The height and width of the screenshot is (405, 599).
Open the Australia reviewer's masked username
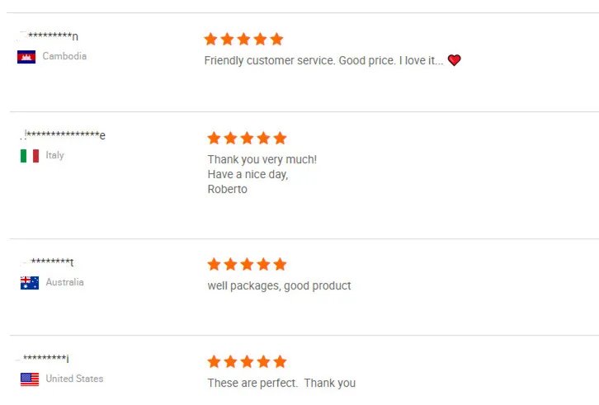click(x=50, y=262)
